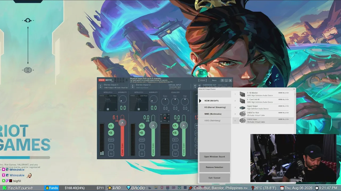The image size is (341, 191).
Task: Close the Select A2 Output Device dialog
Action: (x=294, y=89)
